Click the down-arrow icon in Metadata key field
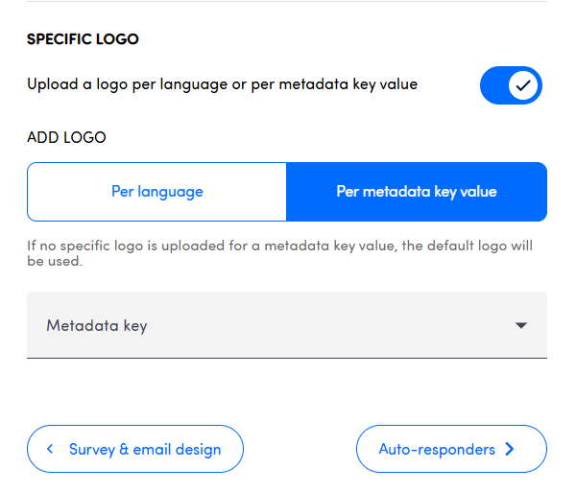The height and width of the screenshot is (492, 576). tap(521, 326)
